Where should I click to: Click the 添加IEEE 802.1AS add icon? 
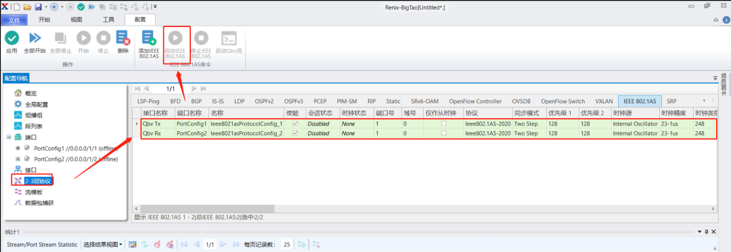coord(149,38)
